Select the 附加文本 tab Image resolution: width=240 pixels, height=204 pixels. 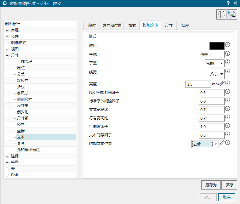(x=150, y=25)
